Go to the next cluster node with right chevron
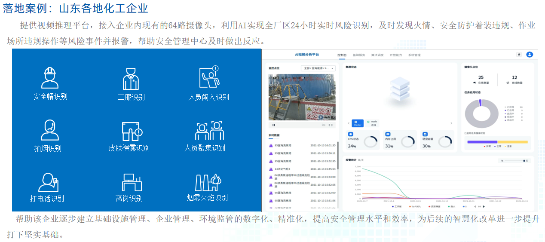The image size is (545, 242). (x=451, y=123)
